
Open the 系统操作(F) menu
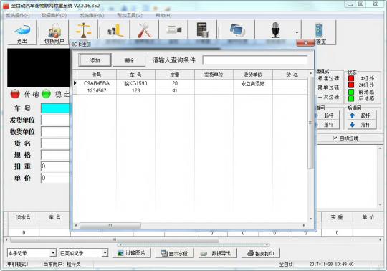[17, 15]
